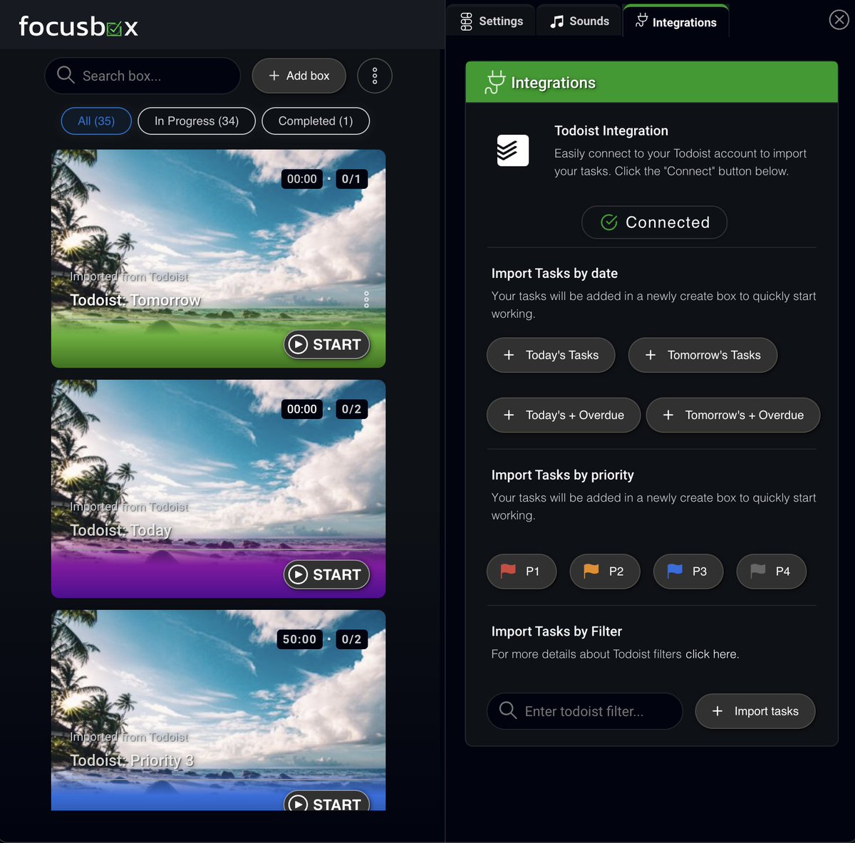The image size is (855, 843).
Task: Import Tomorrow's + Overdue tasks
Action: click(733, 415)
